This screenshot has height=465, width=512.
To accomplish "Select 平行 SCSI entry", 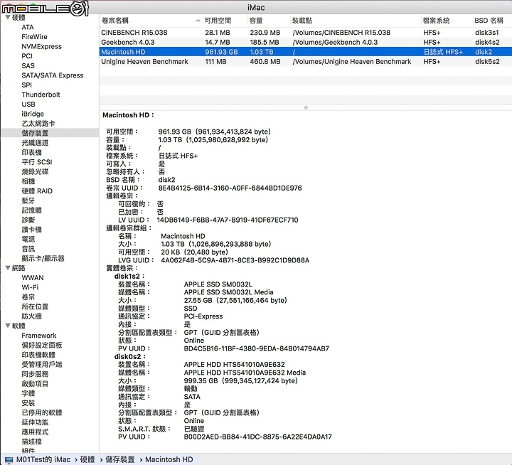I will click(36, 162).
